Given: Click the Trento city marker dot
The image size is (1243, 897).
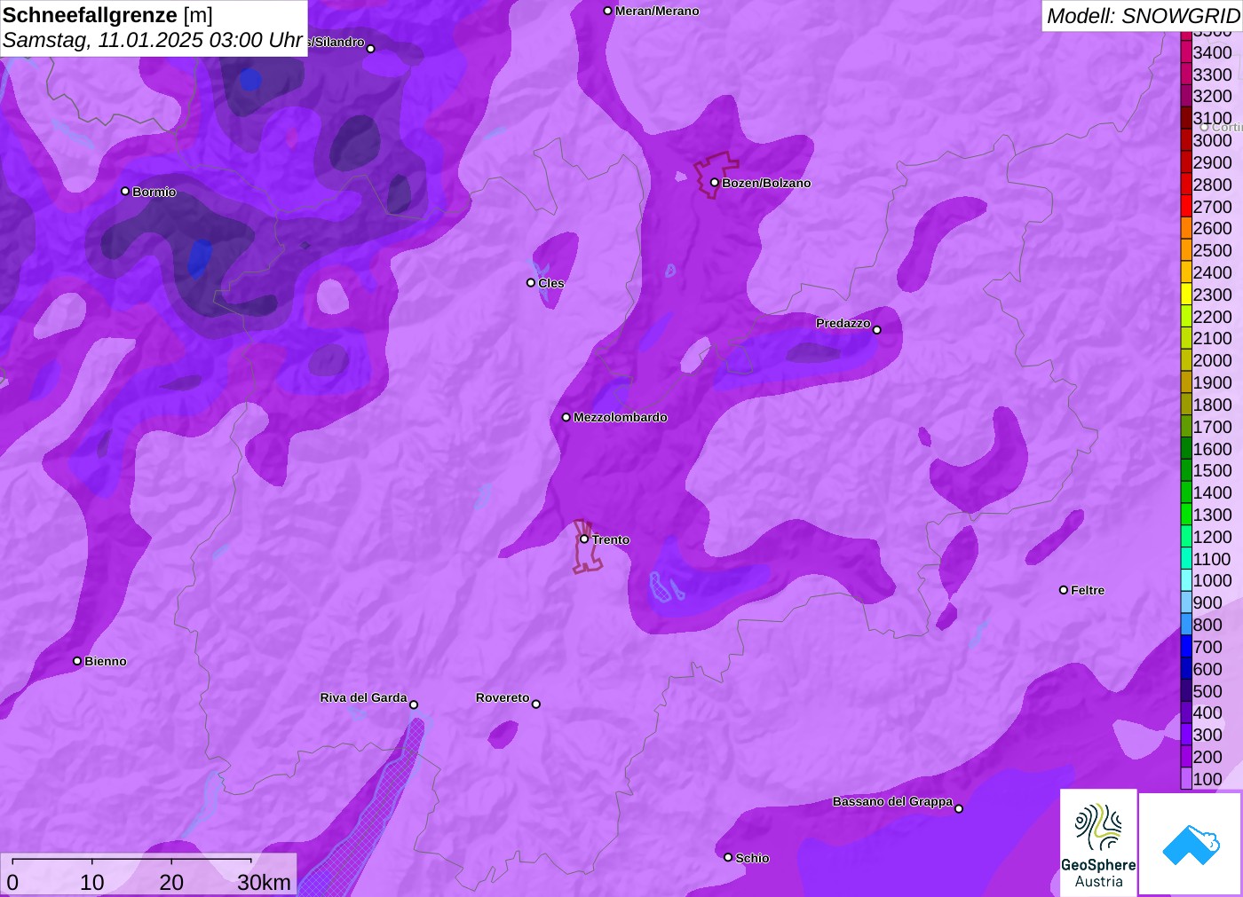Looking at the screenshot, I should tap(584, 539).
